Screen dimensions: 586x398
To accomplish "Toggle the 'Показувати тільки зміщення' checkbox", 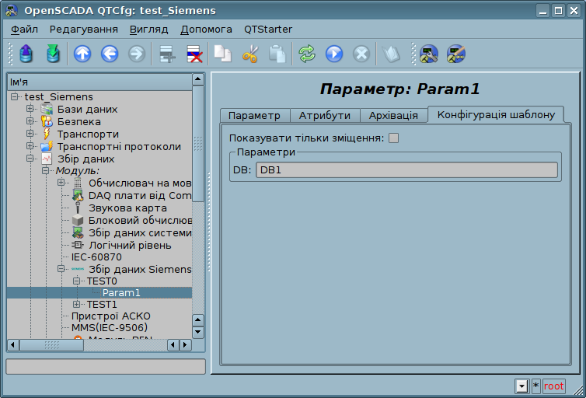I will click(393, 138).
